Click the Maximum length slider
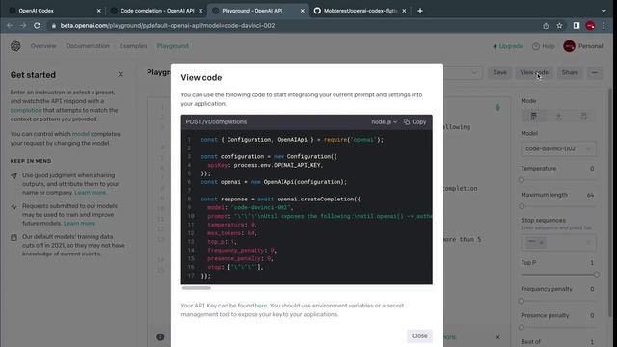The image size is (617, 347). (559, 206)
